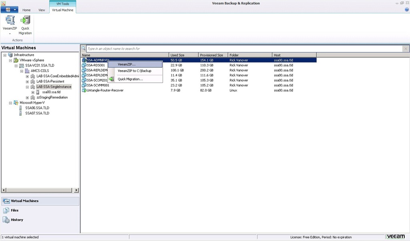Click the application icon in title bar

click(3, 3)
